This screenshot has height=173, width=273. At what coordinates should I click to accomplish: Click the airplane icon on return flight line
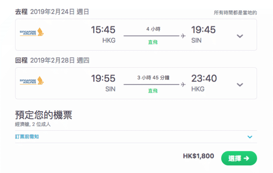click(183, 84)
